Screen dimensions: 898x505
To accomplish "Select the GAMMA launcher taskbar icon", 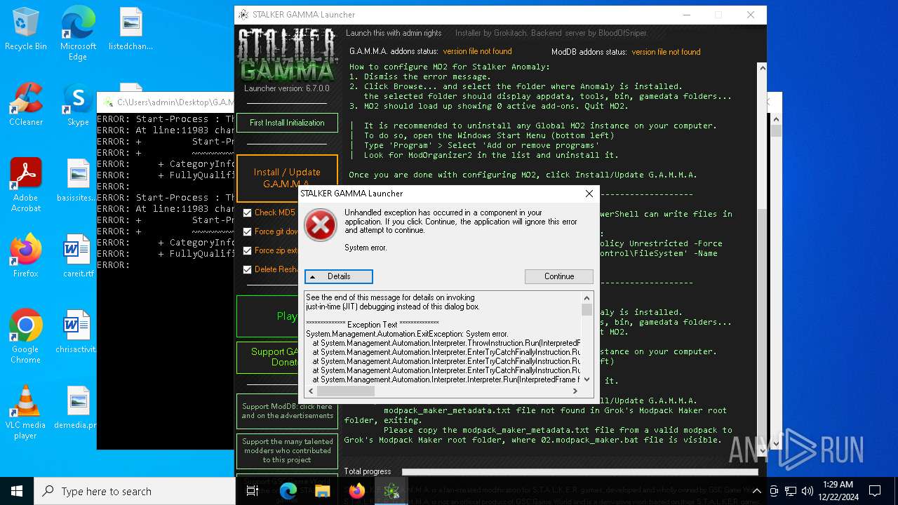I will pos(391,491).
